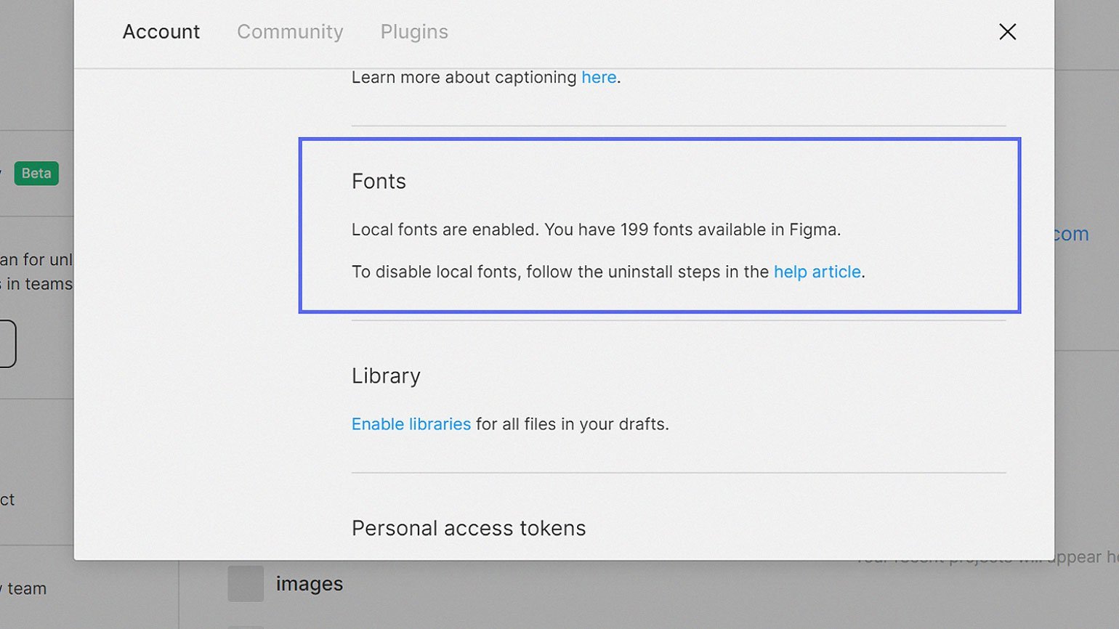The height and width of the screenshot is (629, 1119).
Task: Click the Fonts section heading
Action: [379, 182]
